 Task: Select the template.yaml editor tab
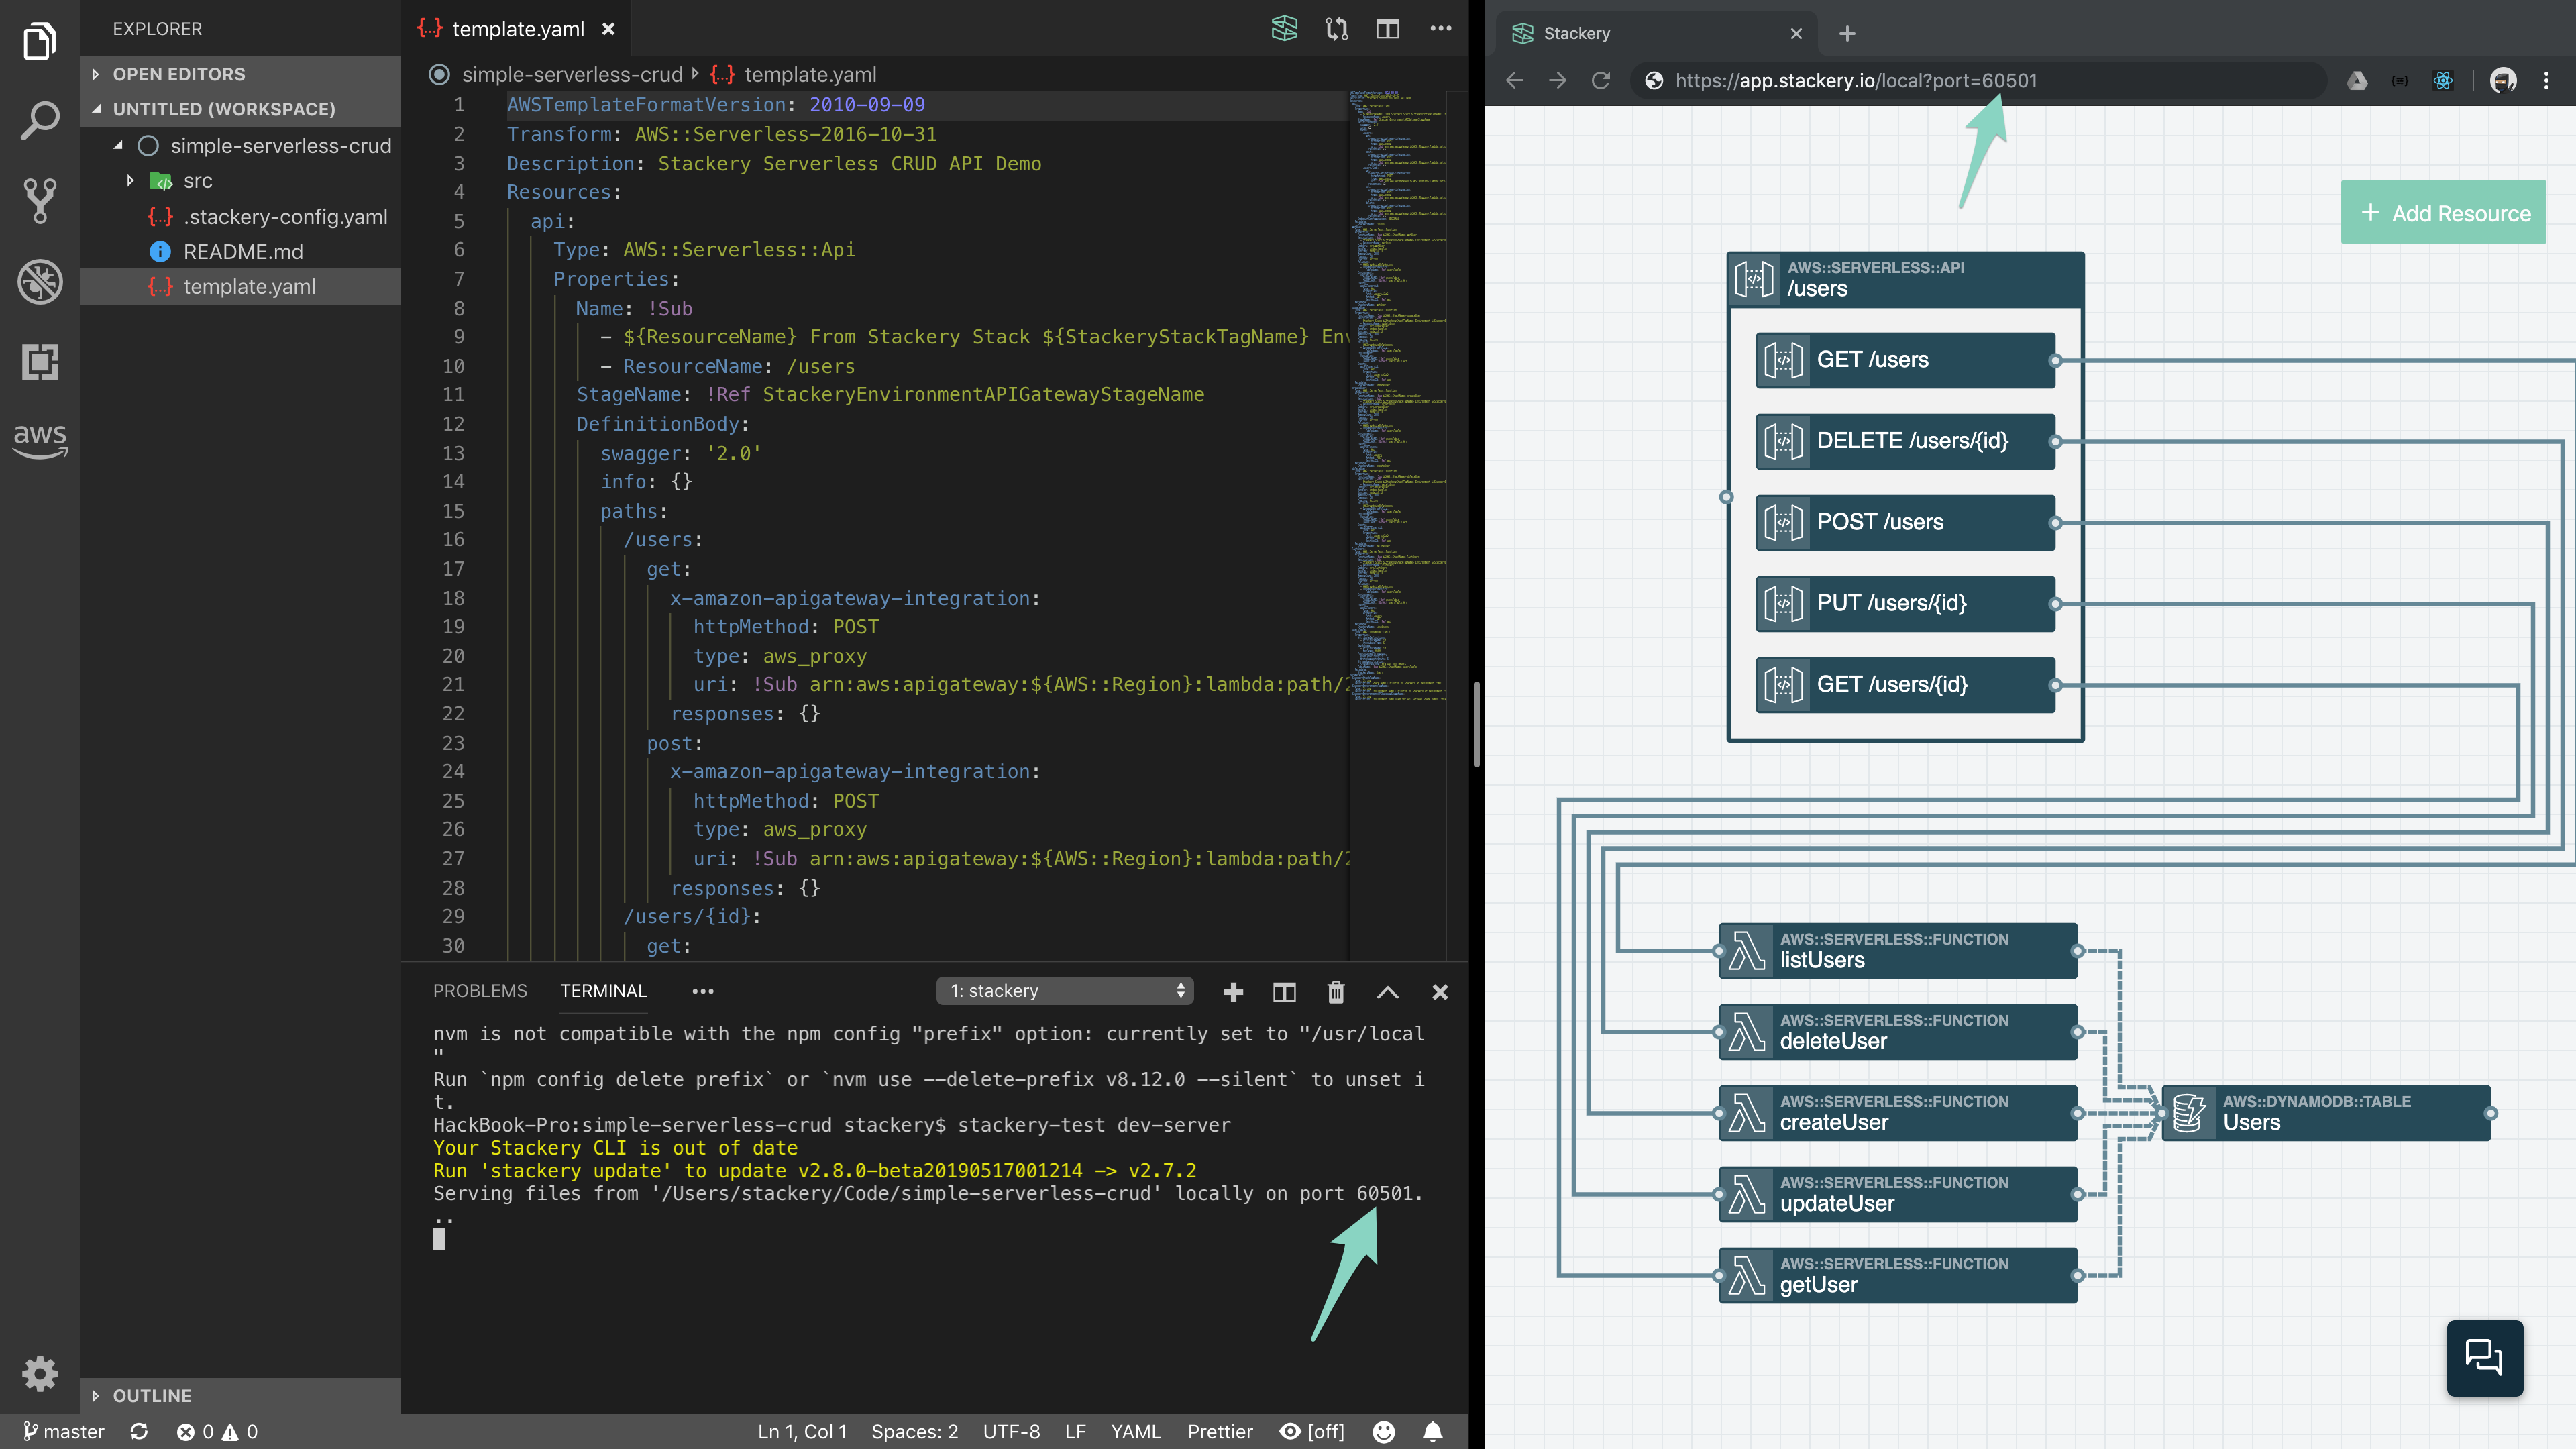pos(516,29)
